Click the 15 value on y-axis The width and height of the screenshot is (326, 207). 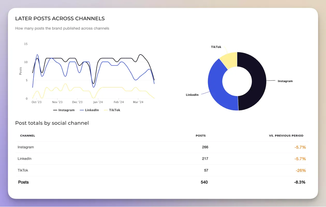(26, 44)
